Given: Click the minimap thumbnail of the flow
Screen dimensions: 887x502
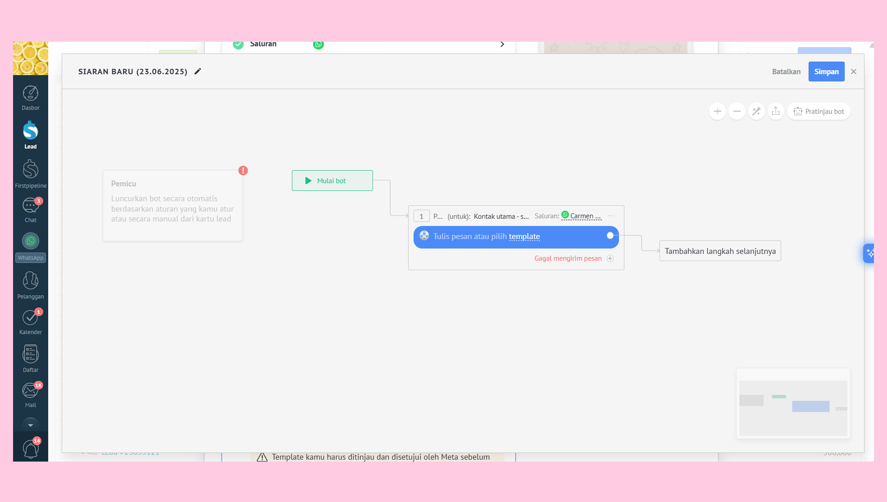Looking at the screenshot, I should (793, 405).
